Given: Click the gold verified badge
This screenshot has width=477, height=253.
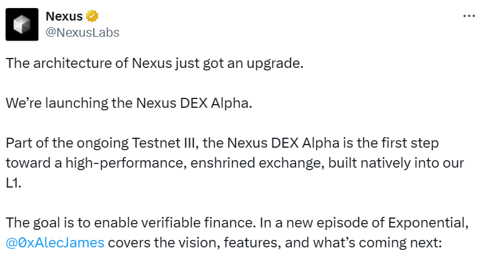Looking at the screenshot, I should (x=92, y=16).
